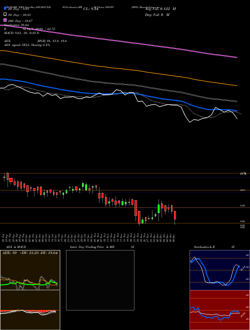Click the 11.76 price level label
Screen dimensions: 250x330
(x=243, y=174)
